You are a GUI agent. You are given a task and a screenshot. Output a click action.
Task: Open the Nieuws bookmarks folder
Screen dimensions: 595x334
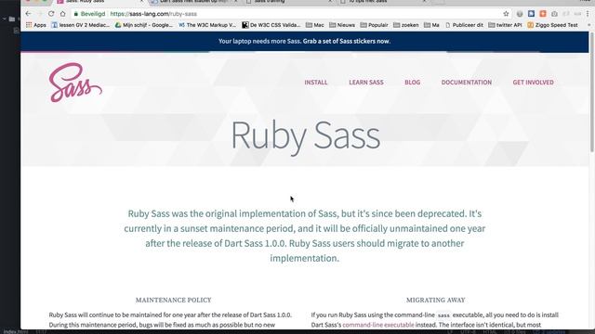pos(342,25)
